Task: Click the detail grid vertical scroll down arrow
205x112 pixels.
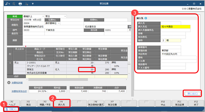Action: [129, 73]
